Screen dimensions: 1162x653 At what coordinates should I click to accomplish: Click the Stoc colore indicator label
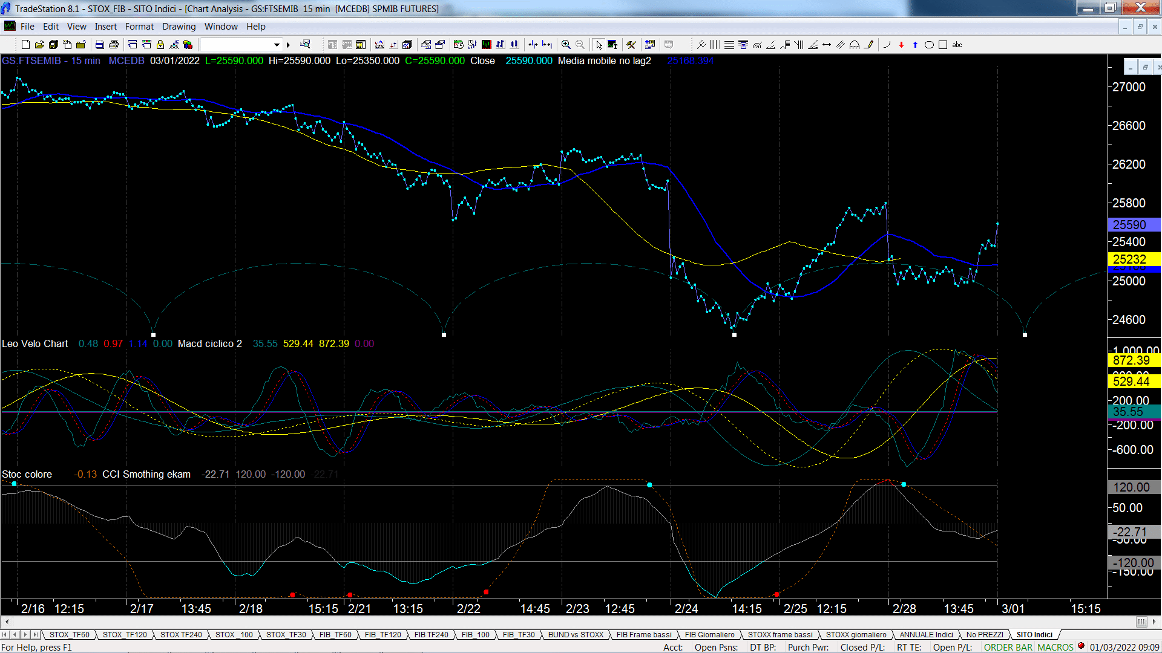27,475
